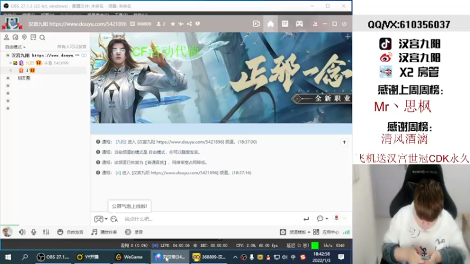Open the audio mixer sliders icon
Image resolution: width=470 pixels, height=264 pixels.
click(46, 232)
